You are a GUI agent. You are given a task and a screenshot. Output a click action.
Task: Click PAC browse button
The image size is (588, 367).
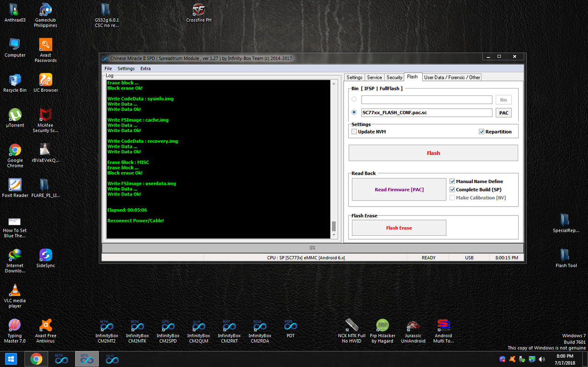503,112
